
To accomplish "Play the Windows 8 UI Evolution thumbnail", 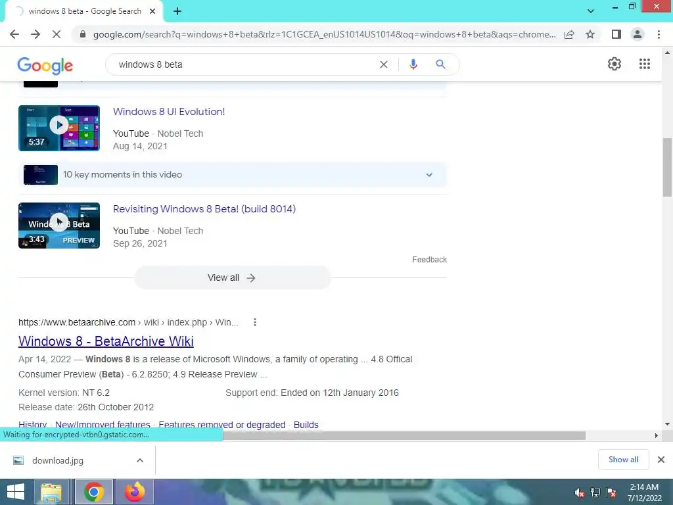I will click(x=59, y=128).
